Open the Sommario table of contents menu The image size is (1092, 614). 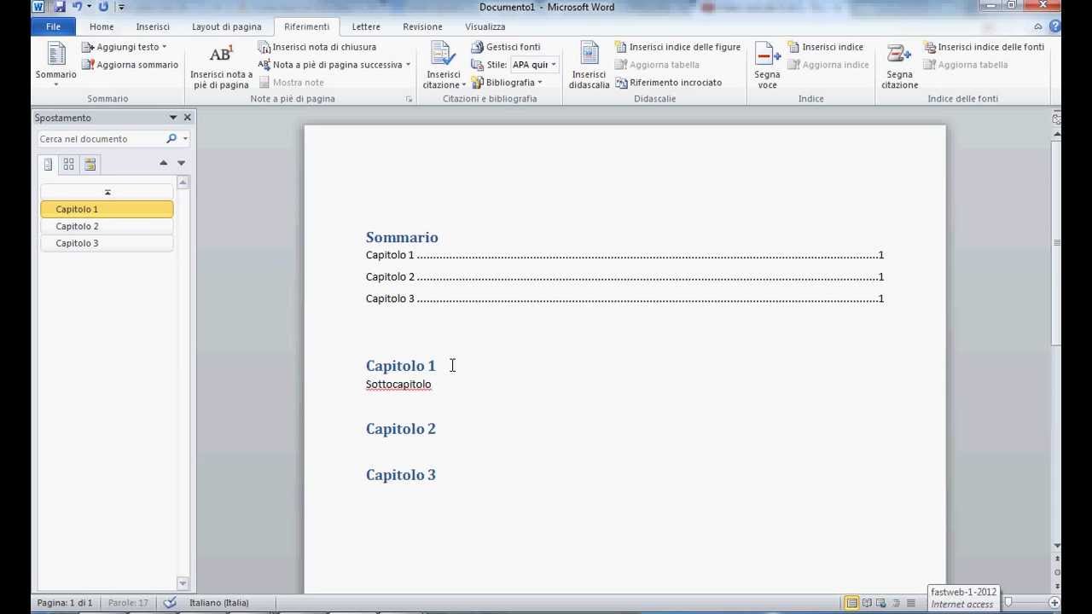pos(55,64)
